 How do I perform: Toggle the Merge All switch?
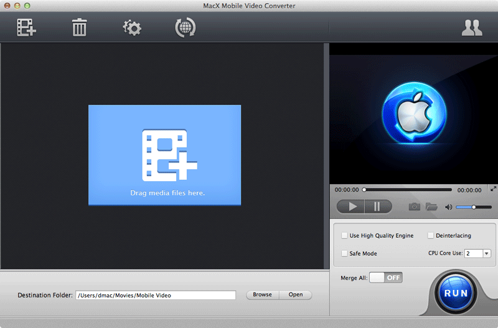pyautogui.click(x=386, y=278)
